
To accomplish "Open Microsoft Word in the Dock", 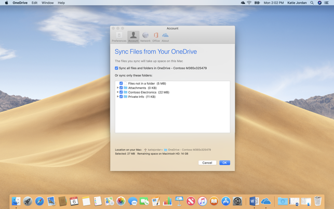I will click(x=254, y=201).
